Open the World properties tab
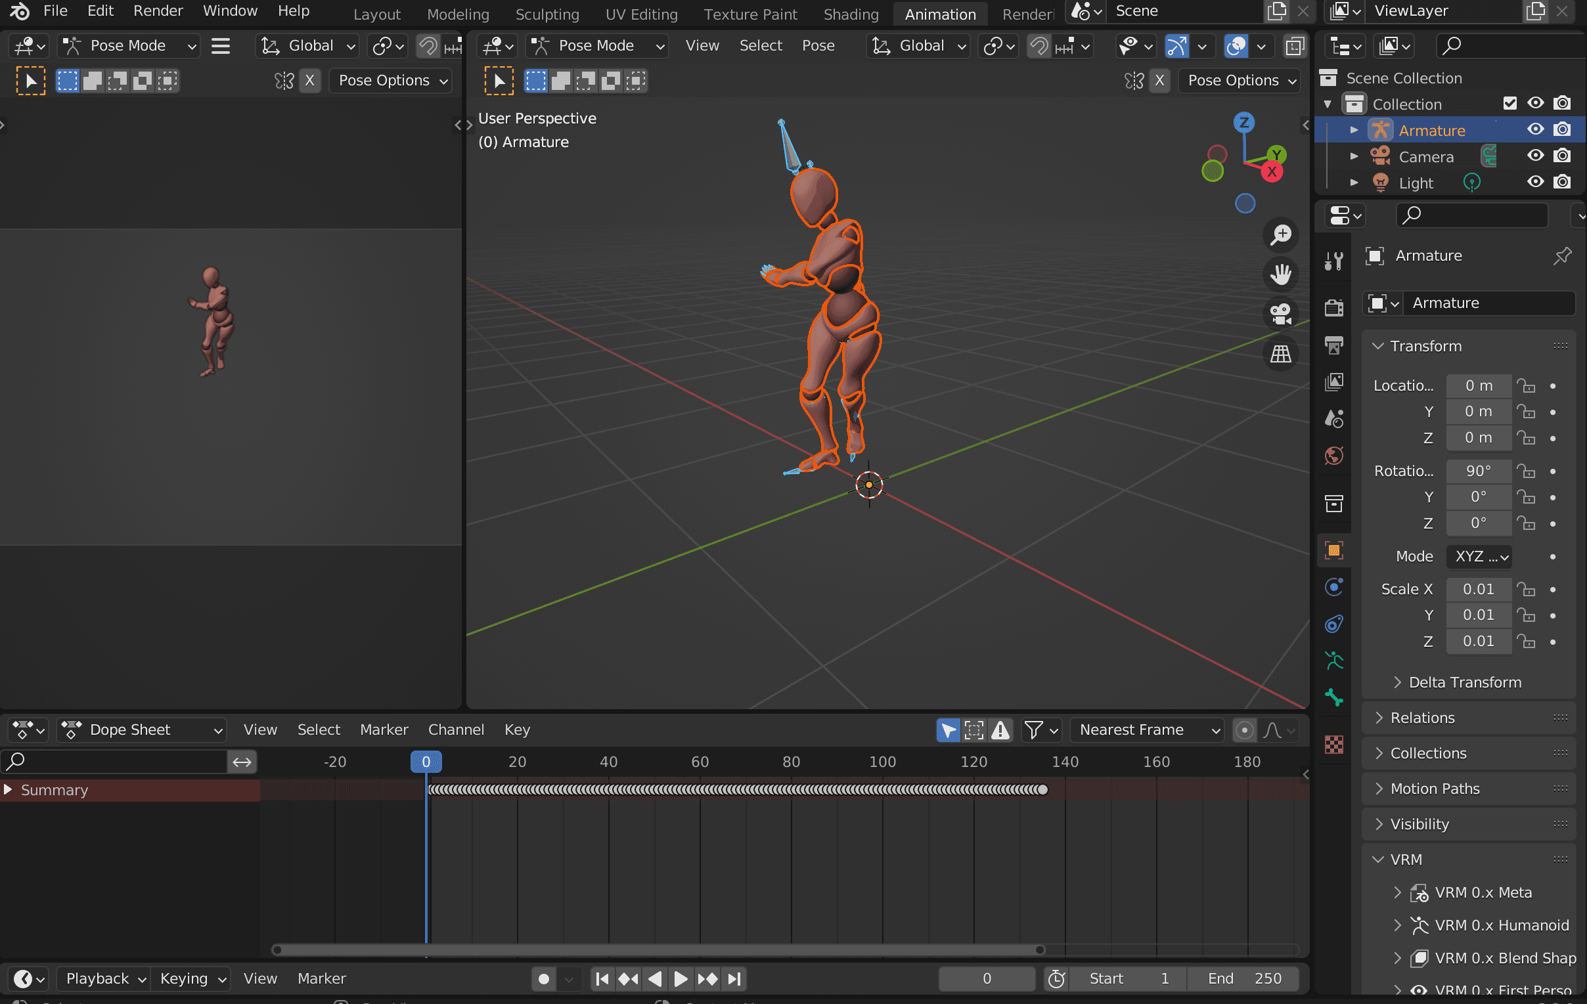 pos(1334,456)
